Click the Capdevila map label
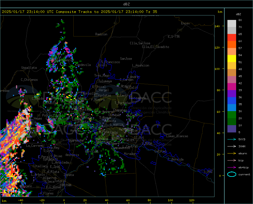 click(x=83, y=65)
